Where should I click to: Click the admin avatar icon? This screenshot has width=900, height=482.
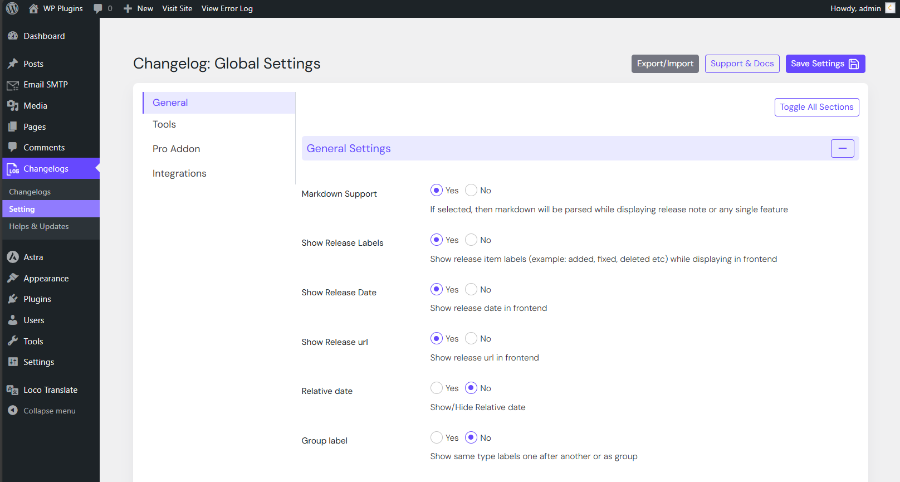pyautogui.click(x=890, y=8)
